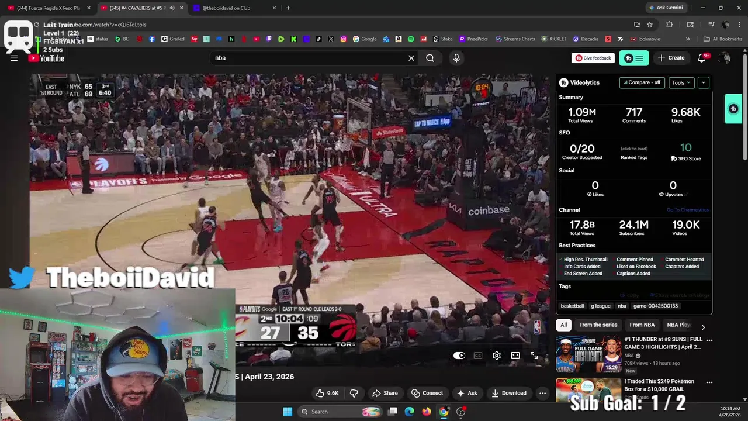
Task: Open the Grailed bookmark
Action: click(172, 39)
